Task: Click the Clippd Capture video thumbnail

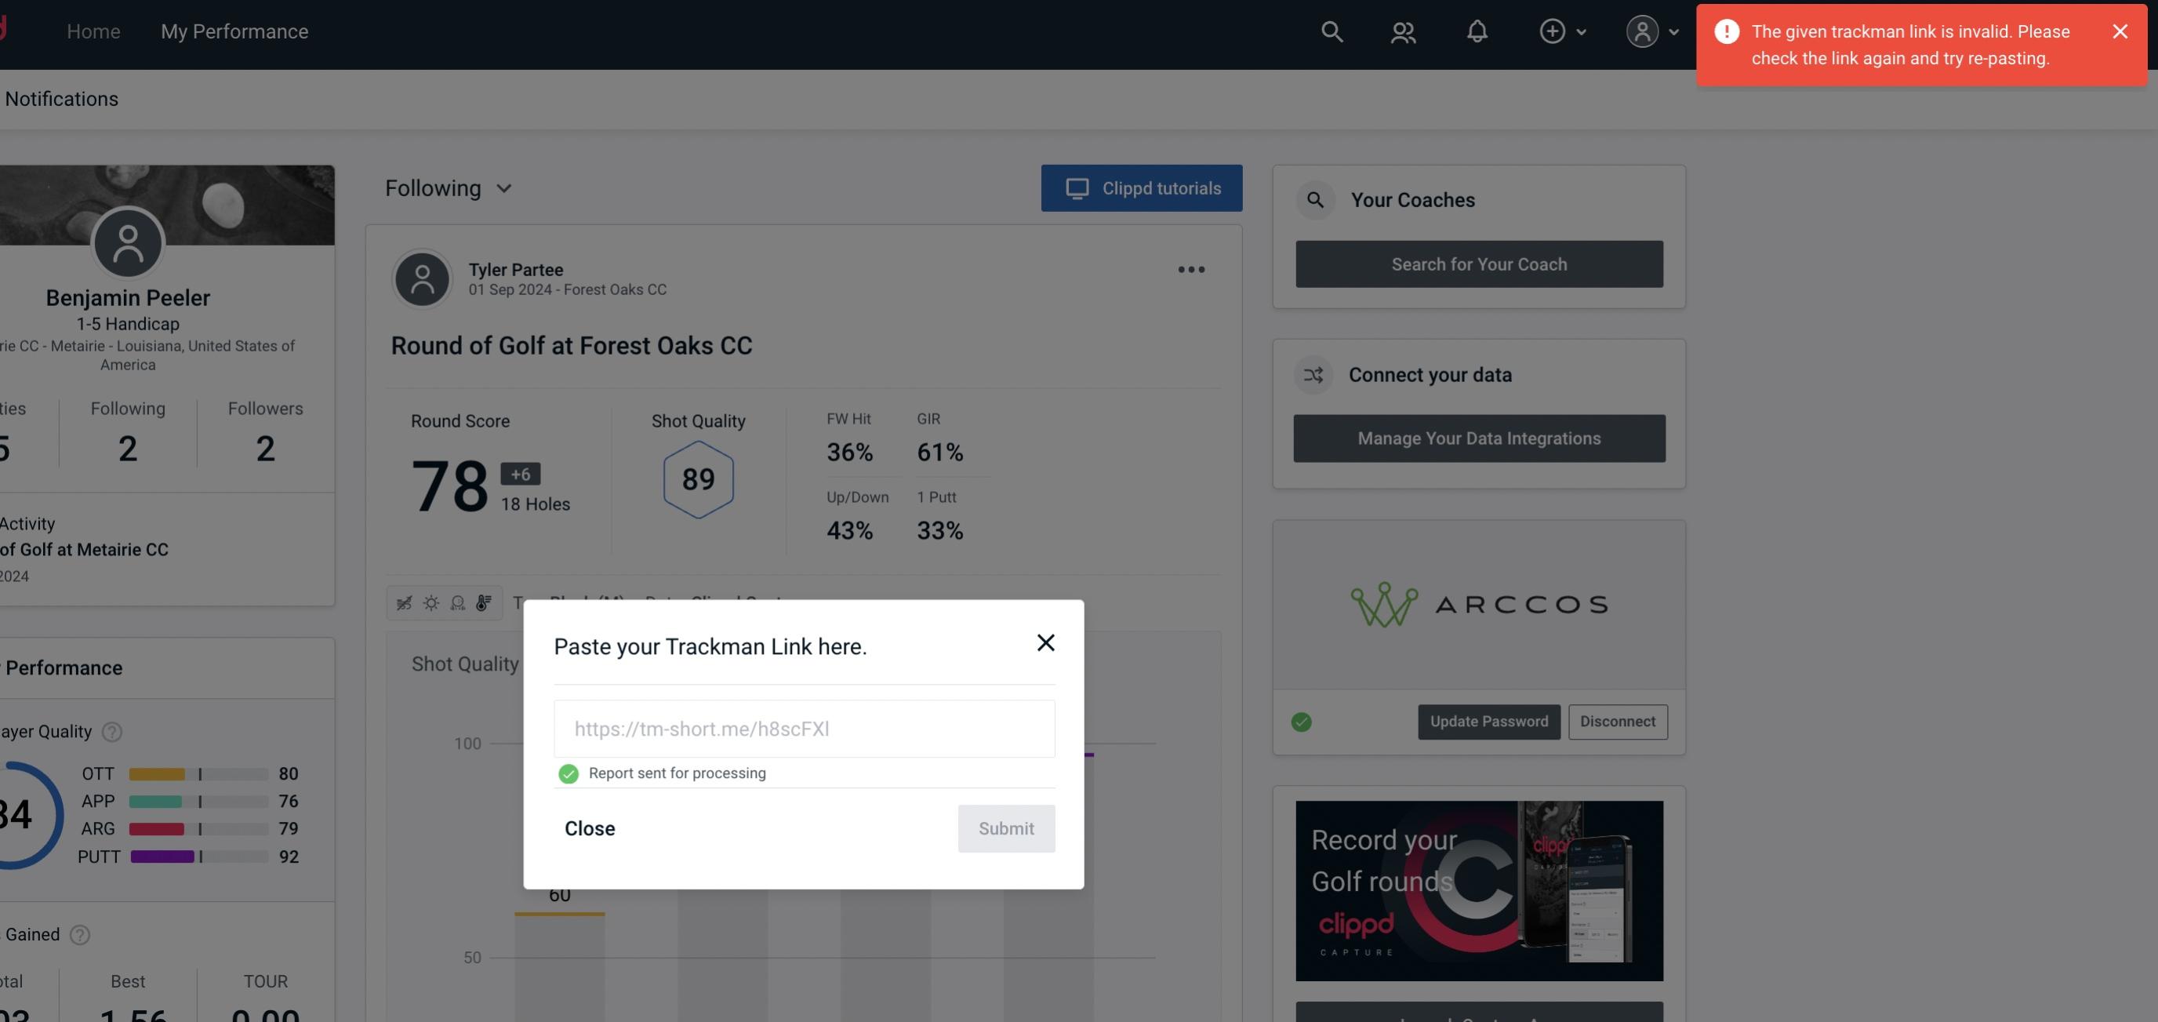Action: pyautogui.click(x=1480, y=889)
